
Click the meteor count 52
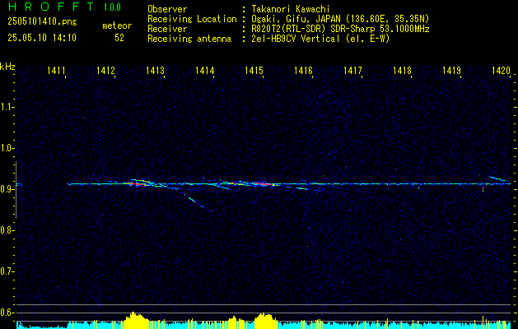(119, 38)
